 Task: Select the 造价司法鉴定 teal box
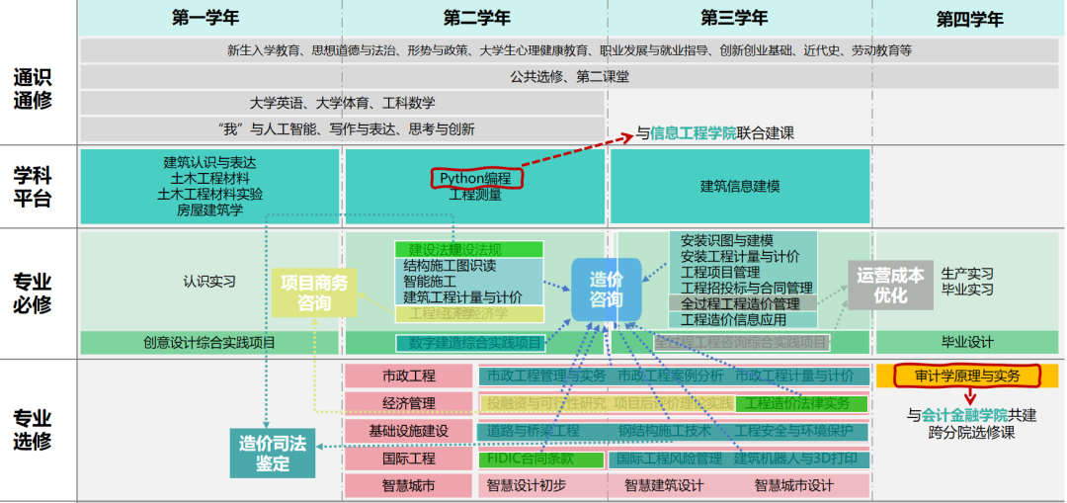click(273, 454)
